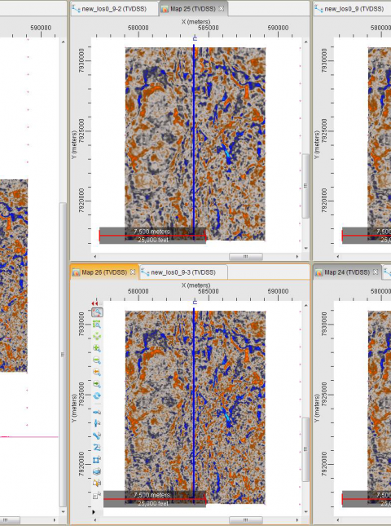Click the vertical scrollbar thumb of Map 26
391x526 pixels.
[305, 449]
